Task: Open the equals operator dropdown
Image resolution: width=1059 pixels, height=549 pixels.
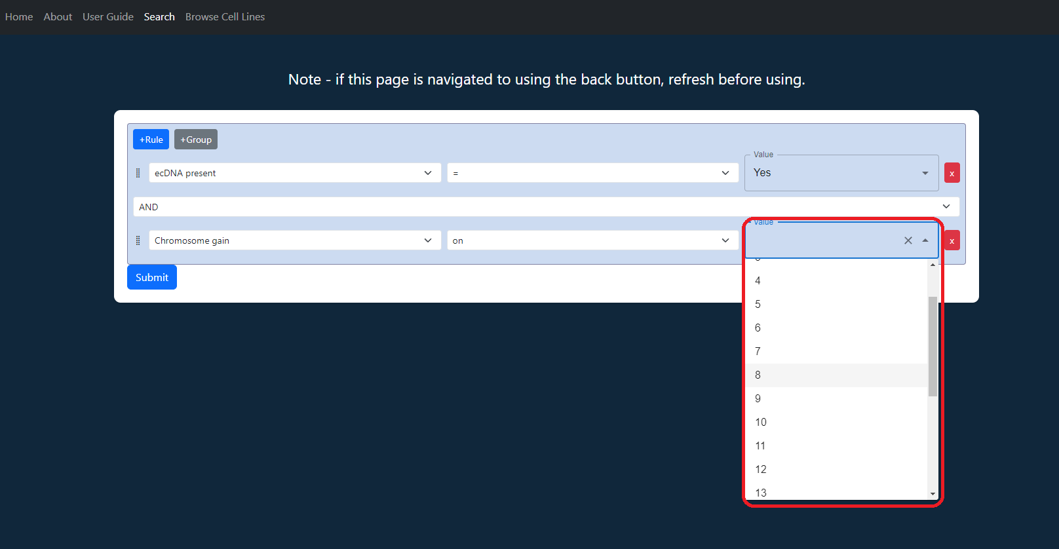Action: point(592,173)
